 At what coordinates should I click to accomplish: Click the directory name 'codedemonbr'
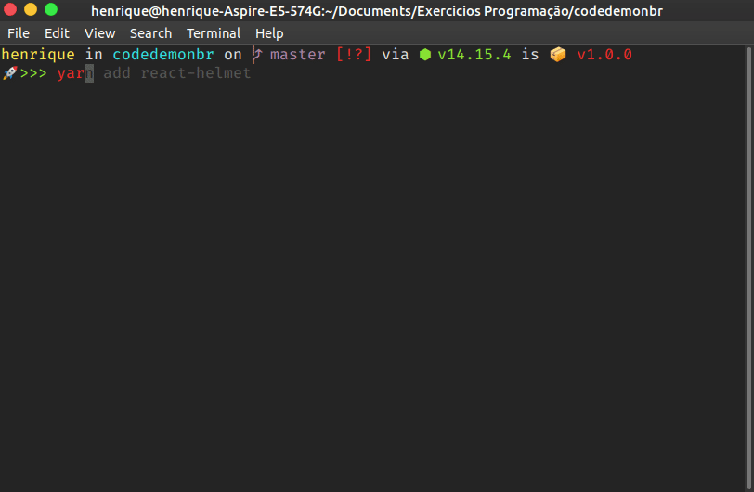click(163, 55)
